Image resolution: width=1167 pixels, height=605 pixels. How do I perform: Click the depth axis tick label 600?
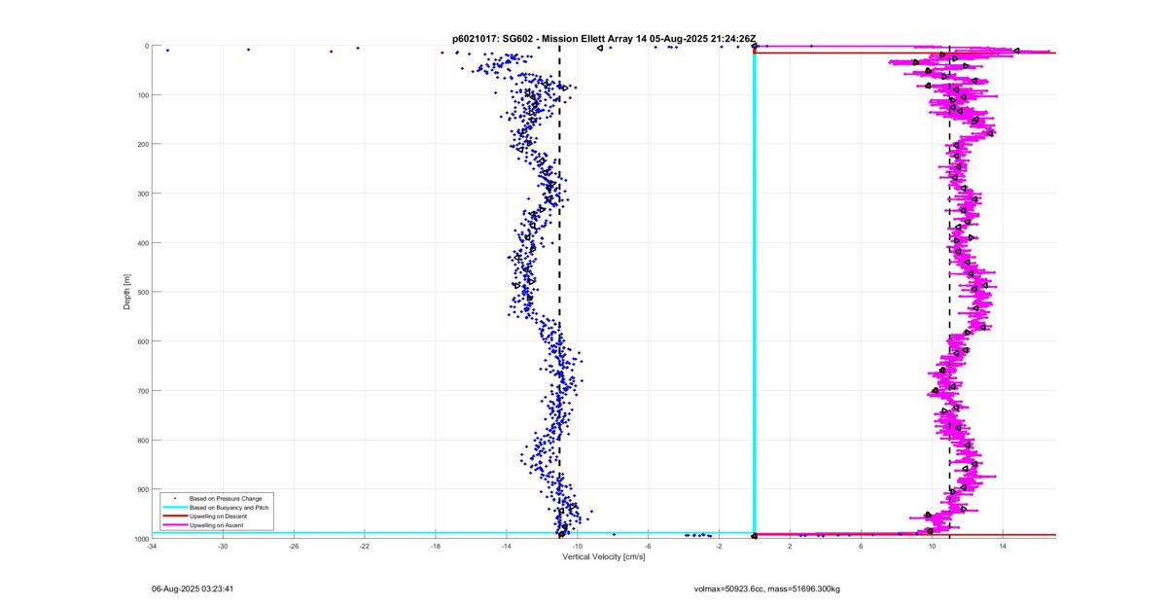(142, 341)
